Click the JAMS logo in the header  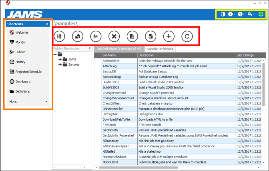click(x=25, y=14)
